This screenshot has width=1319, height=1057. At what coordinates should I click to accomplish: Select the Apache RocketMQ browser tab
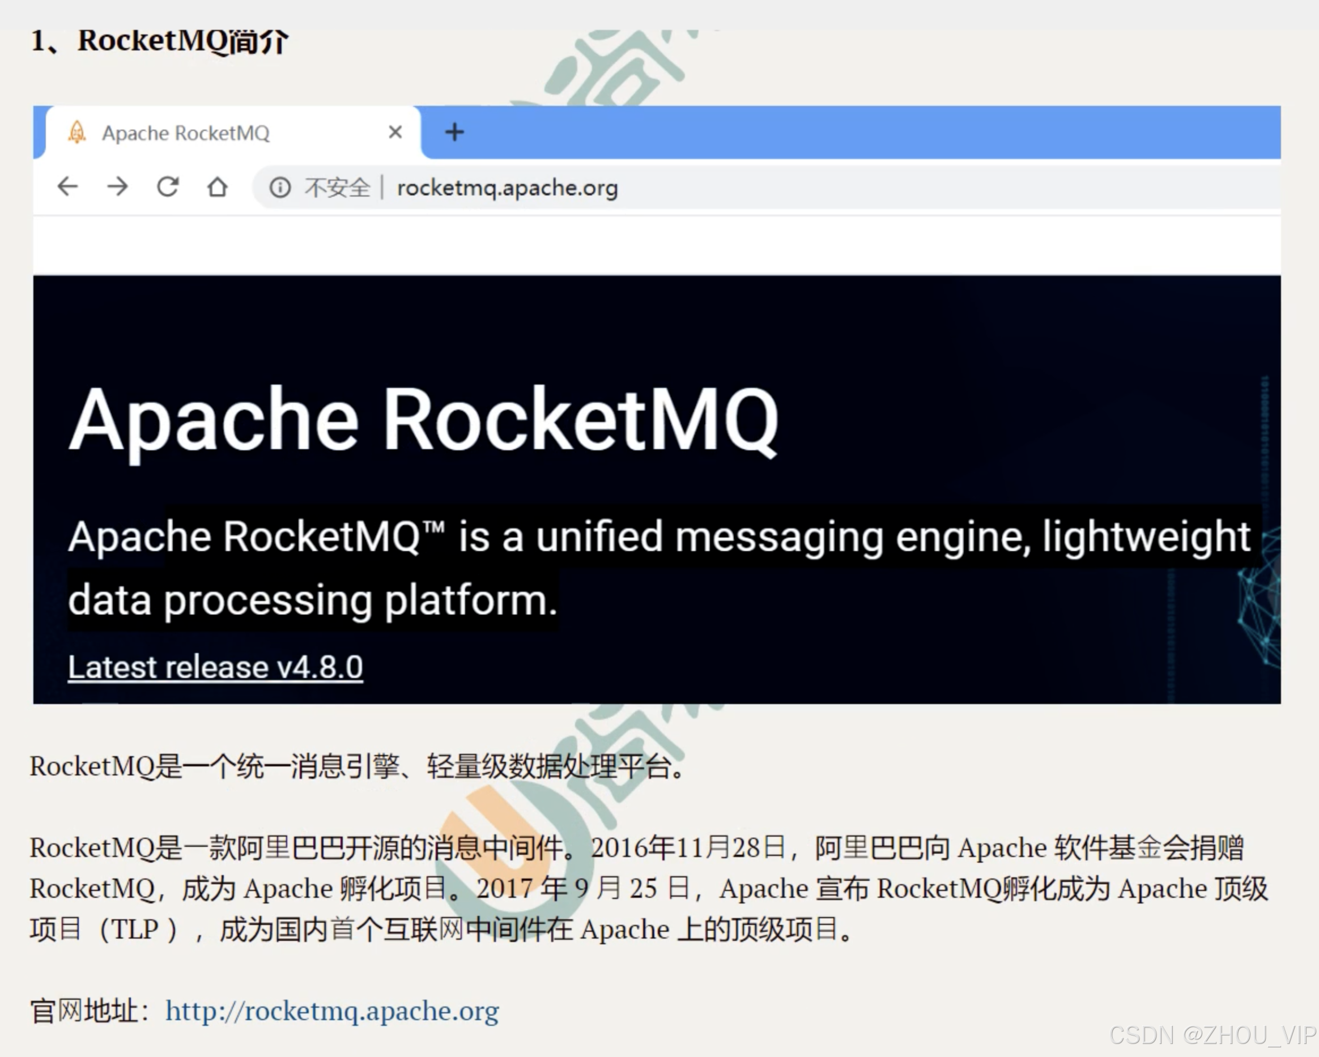[232, 132]
